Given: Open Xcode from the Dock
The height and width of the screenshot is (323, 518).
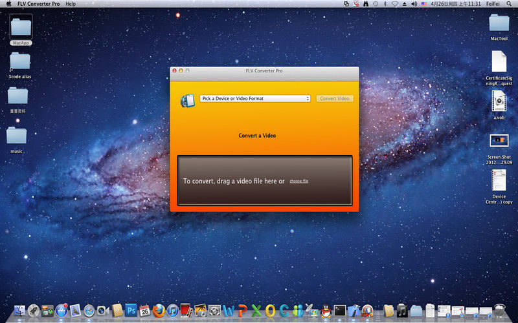Looking at the screenshot, I should (x=354, y=311).
